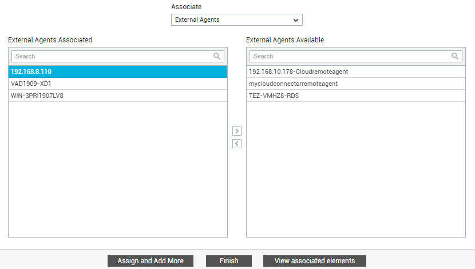Click the right arrow between the agent lists
The height and width of the screenshot is (269, 475).
(x=237, y=131)
